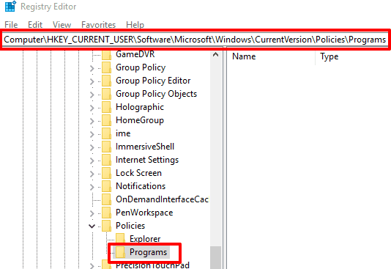Select the HomeGroup key label

(x=140, y=120)
